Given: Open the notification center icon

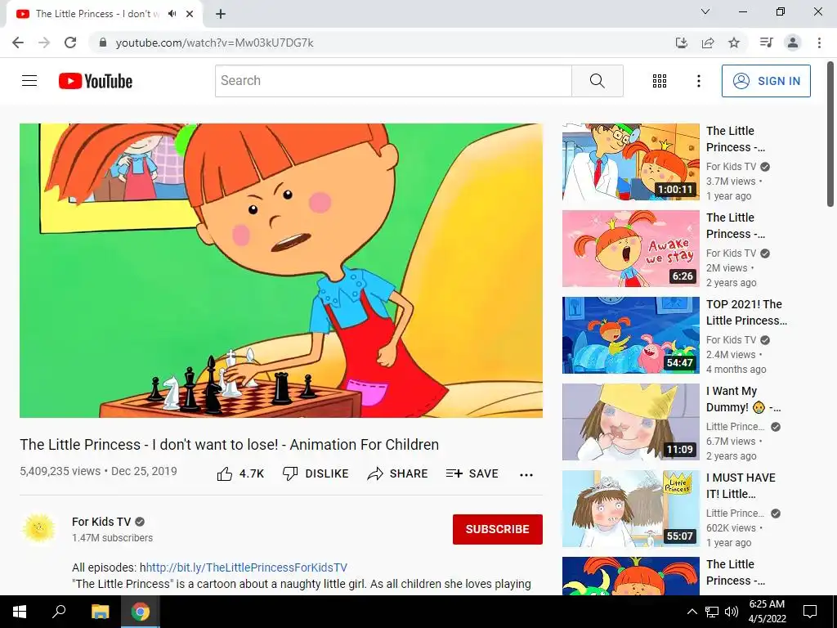Looking at the screenshot, I should (810, 612).
